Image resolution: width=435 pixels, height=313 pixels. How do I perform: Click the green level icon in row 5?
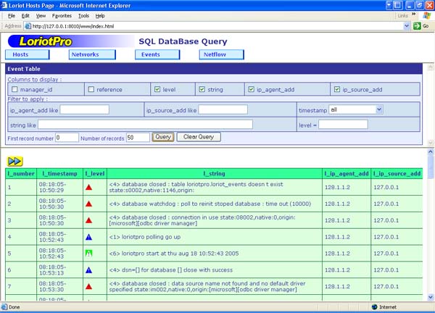(x=88, y=254)
